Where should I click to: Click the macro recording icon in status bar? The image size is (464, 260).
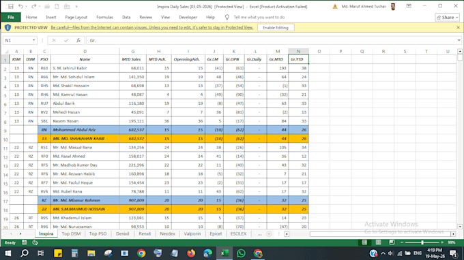[25, 242]
